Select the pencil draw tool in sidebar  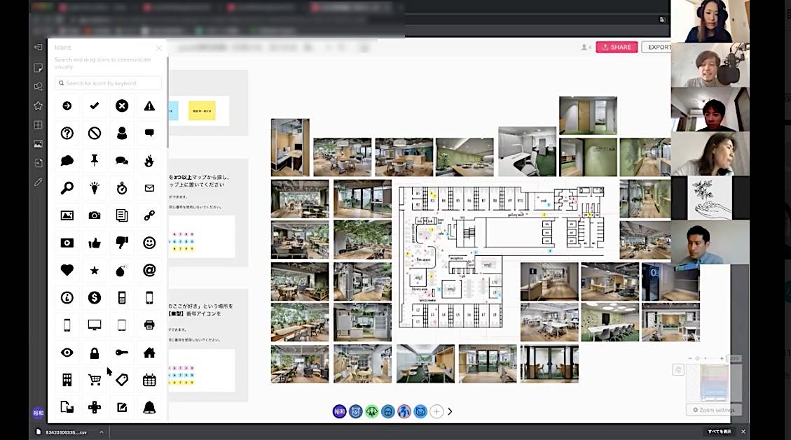tap(39, 182)
